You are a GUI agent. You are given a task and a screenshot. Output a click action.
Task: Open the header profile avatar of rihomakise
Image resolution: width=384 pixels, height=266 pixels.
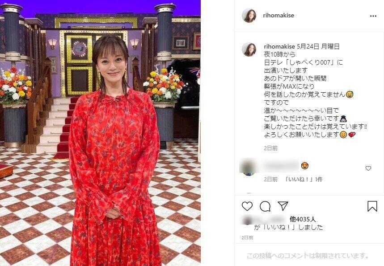[249, 16]
